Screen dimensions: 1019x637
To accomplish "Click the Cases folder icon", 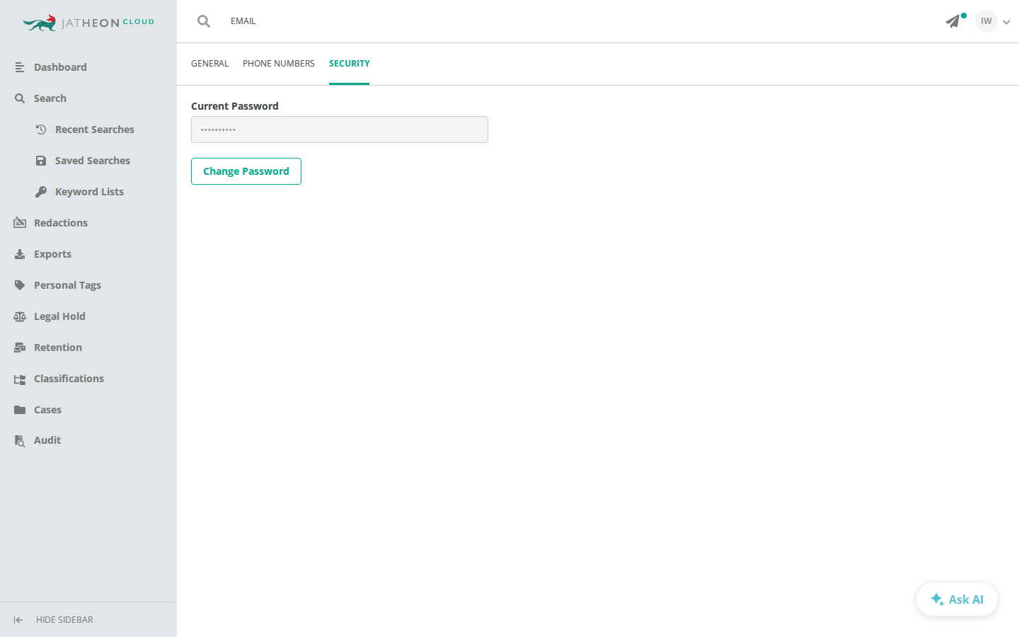I will pyautogui.click(x=20, y=410).
